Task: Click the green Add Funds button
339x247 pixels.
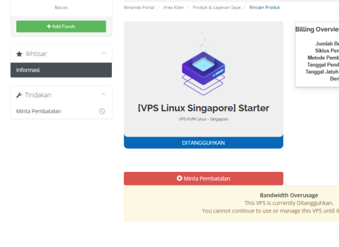Action: pos(61,26)
